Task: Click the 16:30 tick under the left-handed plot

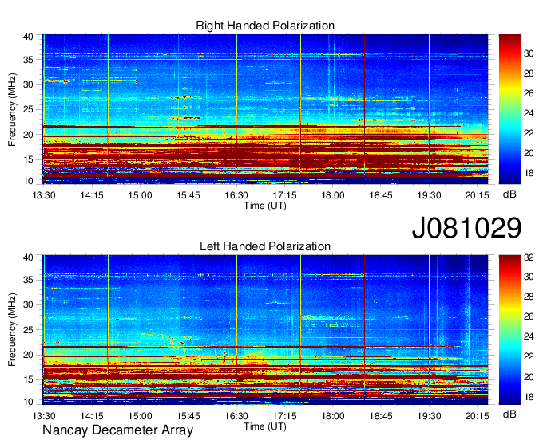Action: tap(236, 416)
